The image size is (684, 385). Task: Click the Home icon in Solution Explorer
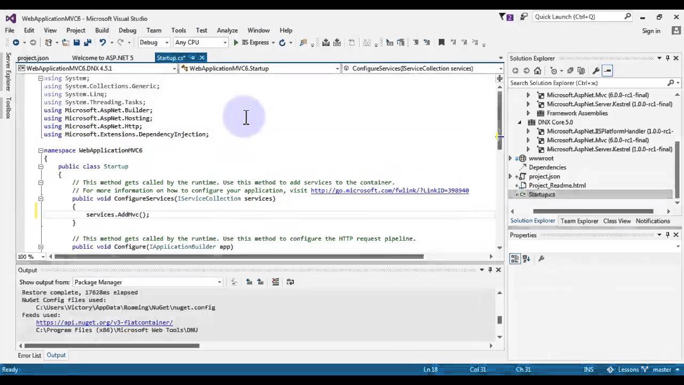tap(538, 71)
